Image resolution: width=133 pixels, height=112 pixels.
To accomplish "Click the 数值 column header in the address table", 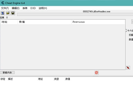I will point(68,79).
